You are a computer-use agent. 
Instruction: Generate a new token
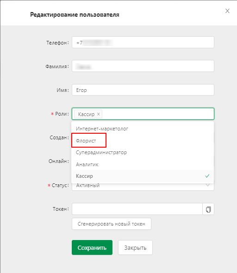[x=112, y=224]
